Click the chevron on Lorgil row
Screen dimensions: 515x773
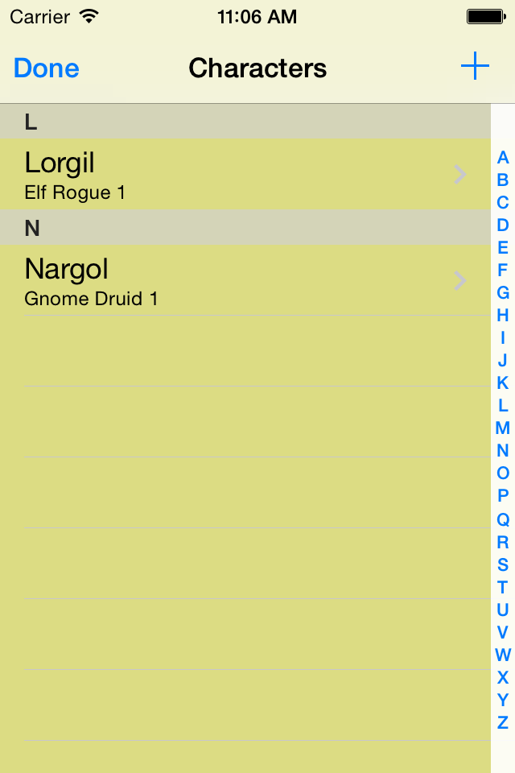pos(459,175)
